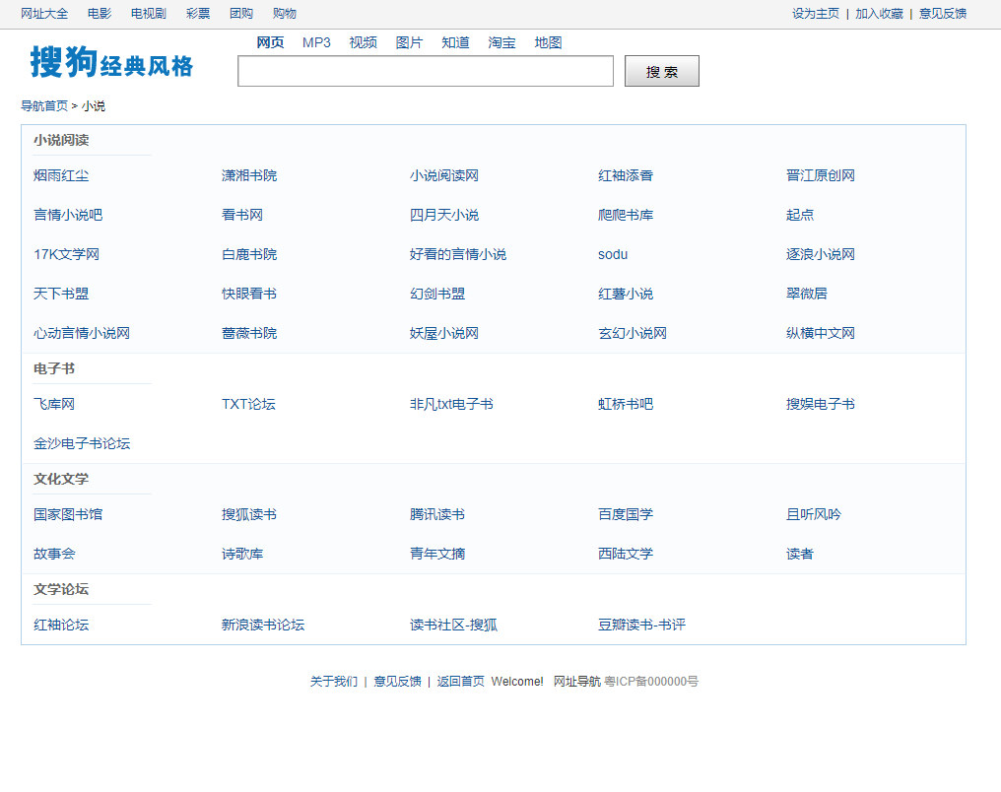Click the 金沙电子书论坛 link

coord(82,443)
